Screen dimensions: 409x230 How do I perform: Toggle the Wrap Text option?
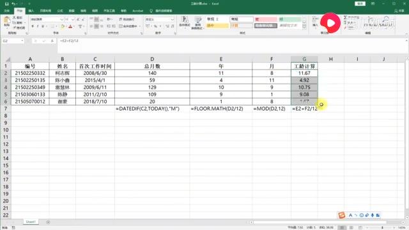(x=127, y=19)
